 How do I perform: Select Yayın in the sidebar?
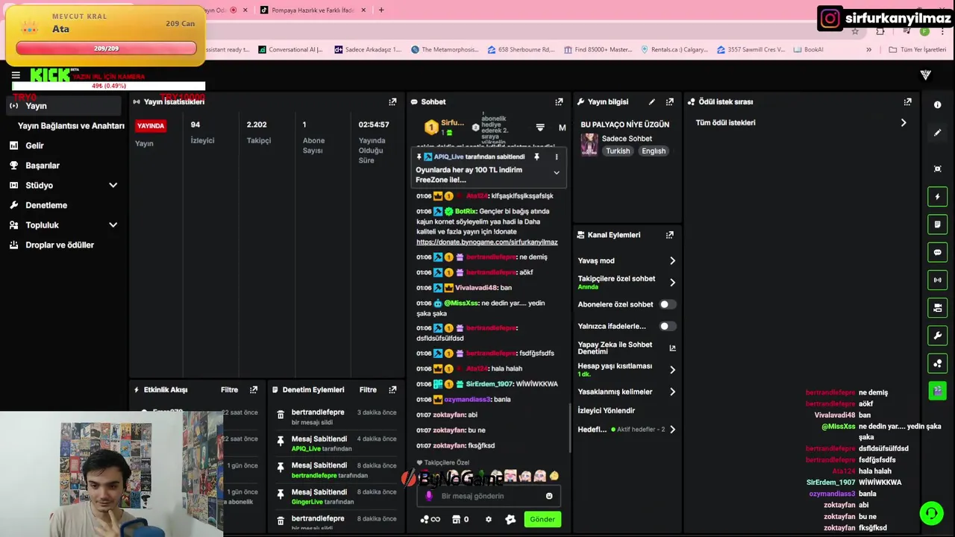point(63,106)
